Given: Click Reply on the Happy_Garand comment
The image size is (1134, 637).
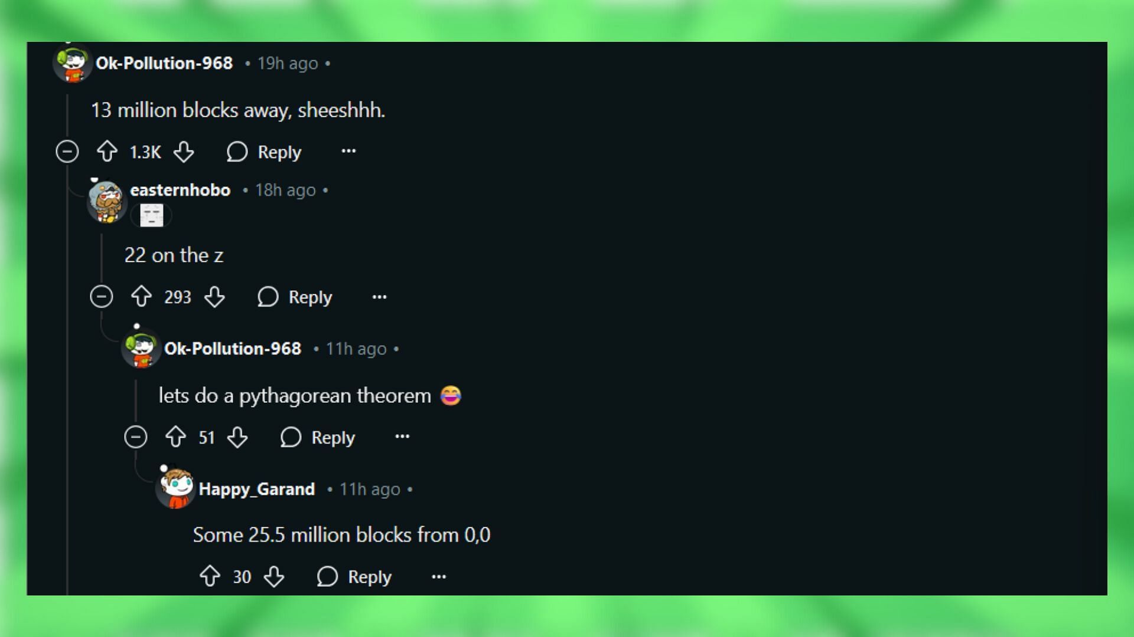Looking at the screenshot, I should coord(354,576).
